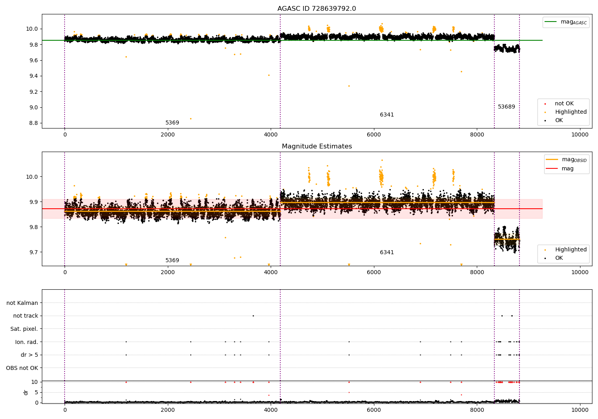Click 'Highlighted' legend entry in Magnitude Estimates panel

pyautogui.click(x=571, y=249)
